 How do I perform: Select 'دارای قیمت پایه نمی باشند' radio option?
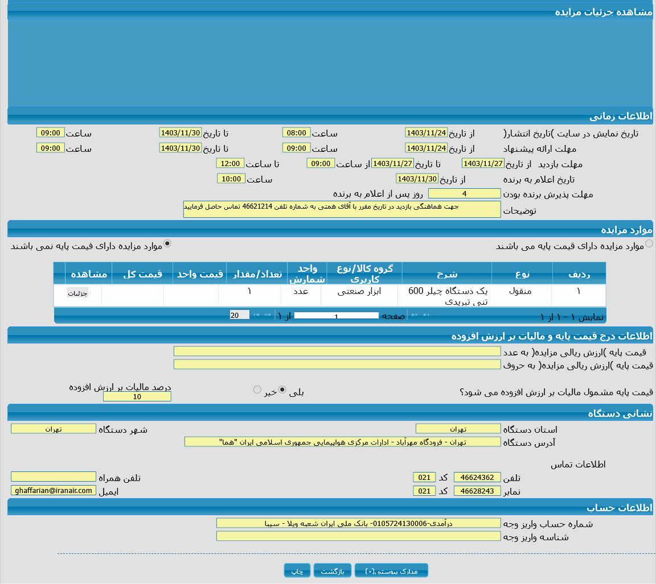click(167, 244)
